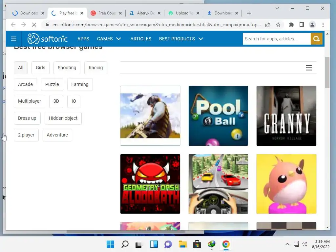View site security lock info

[47, 25]
